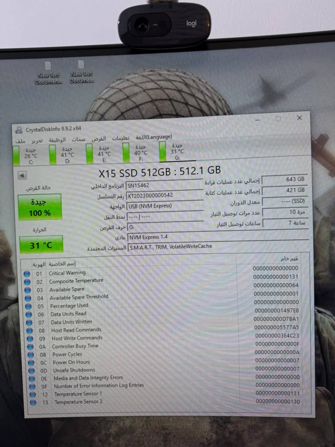This screenshot has height=447, width=335.
Task: Click the blue status icon for Controller Busy Time
Action: [x=30, y=347]
